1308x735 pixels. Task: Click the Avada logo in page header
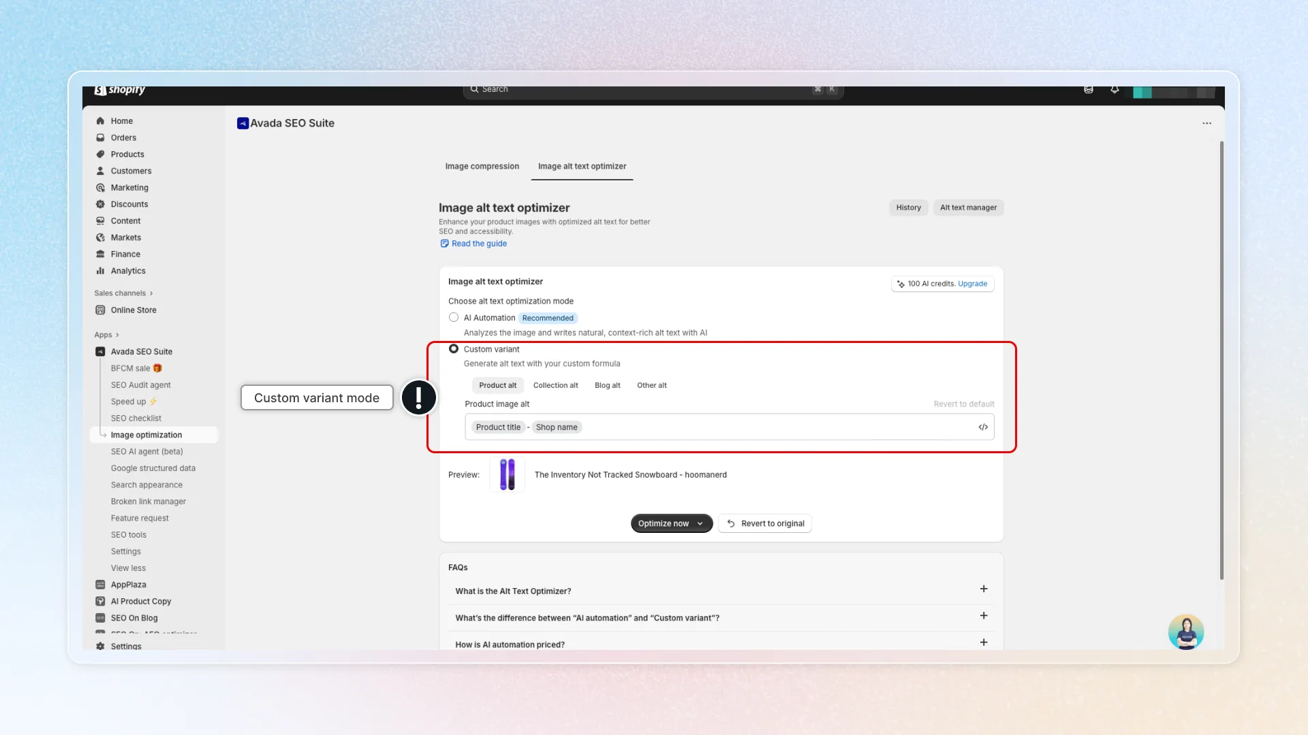[x=243, y=123]
